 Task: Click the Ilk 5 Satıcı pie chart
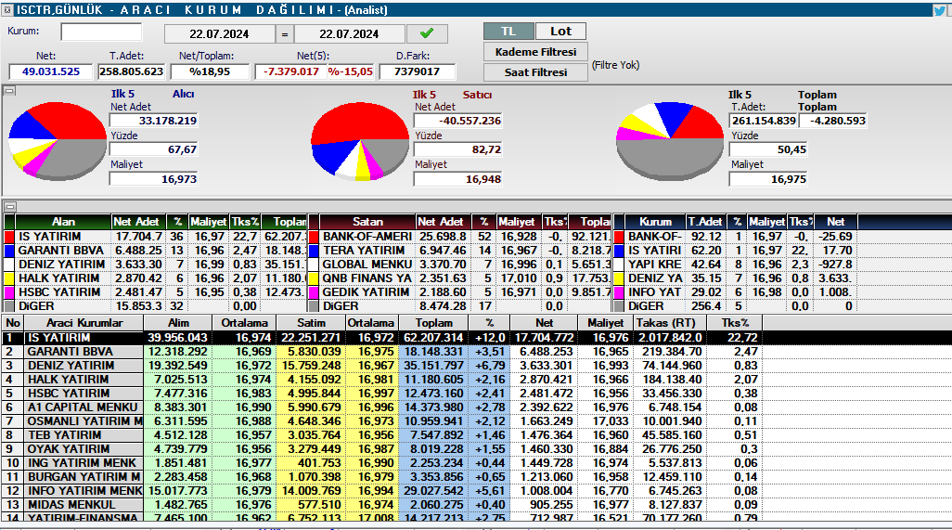tap(360, 141)
